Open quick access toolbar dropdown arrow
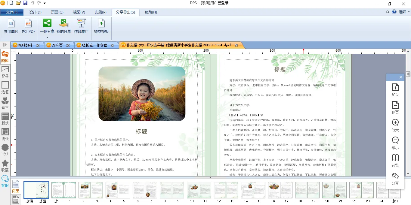 pos(45,3)
